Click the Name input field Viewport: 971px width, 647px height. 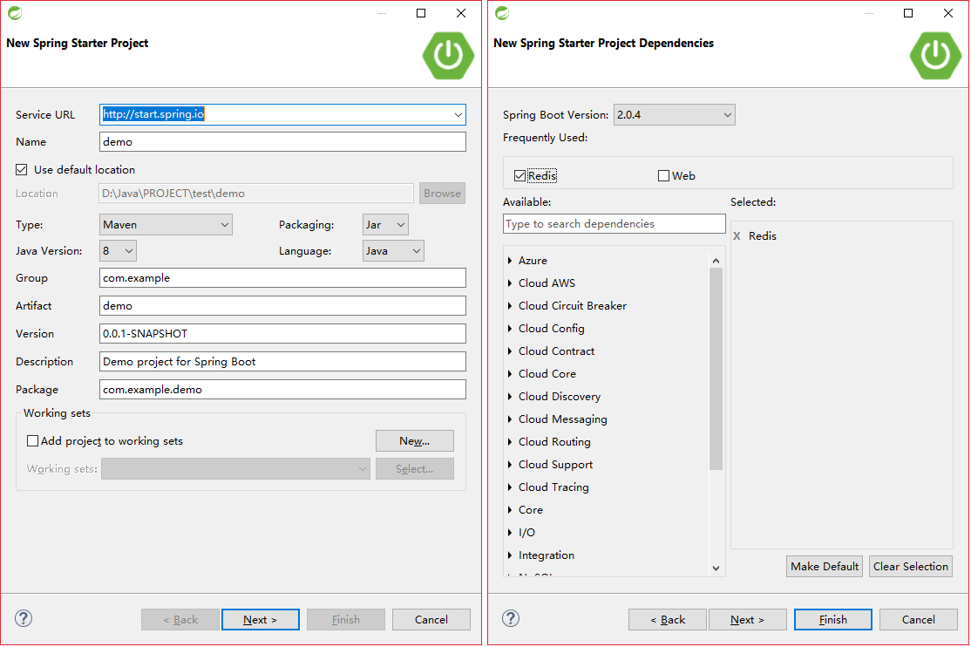[282, 142]
